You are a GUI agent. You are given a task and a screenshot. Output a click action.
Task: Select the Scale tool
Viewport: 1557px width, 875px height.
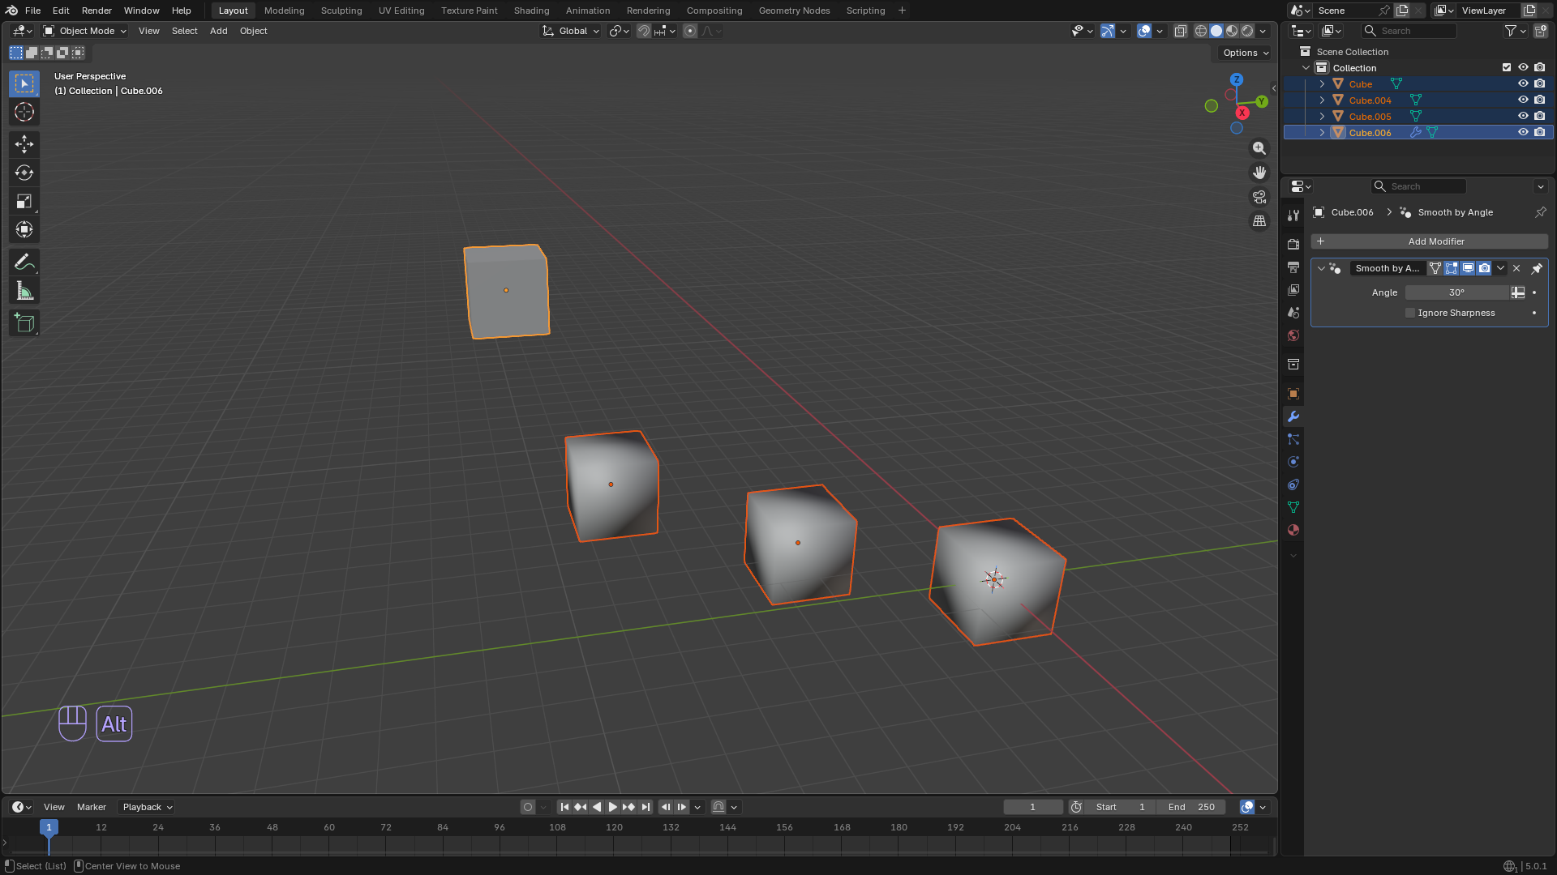coord(24,201)
